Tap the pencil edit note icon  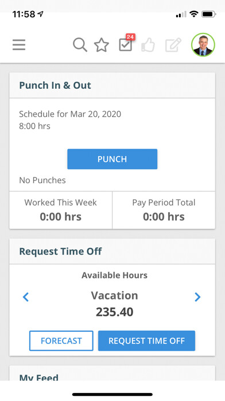pyautogui.click(x=173, y=45)
